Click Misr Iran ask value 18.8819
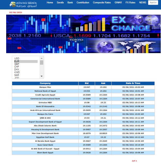Image resolution: width=161 pixels, height=163 pixels. (103, 133)
